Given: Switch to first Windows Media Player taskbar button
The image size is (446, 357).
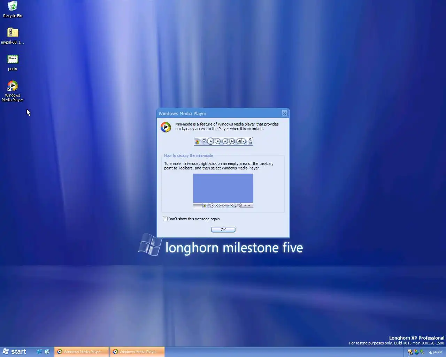Looking at the screenshot, I should 82,352.
